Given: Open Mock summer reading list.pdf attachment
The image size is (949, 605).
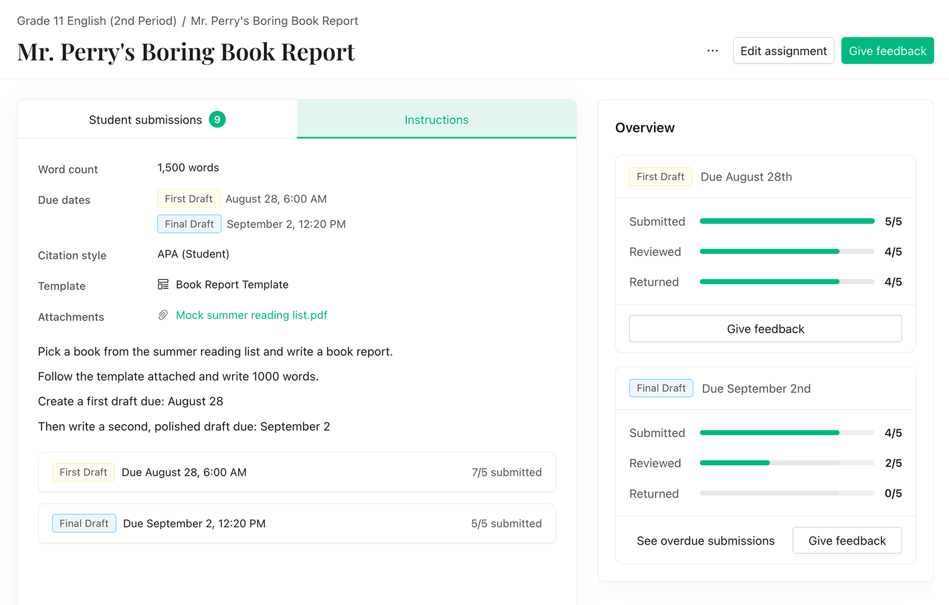Looking at the screenshot, I should [x=251, y=315].
